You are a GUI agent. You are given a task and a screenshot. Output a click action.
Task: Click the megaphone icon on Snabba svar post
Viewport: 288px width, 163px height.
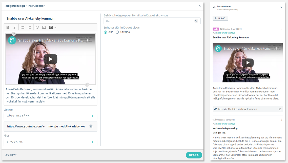tap(221, 29)
